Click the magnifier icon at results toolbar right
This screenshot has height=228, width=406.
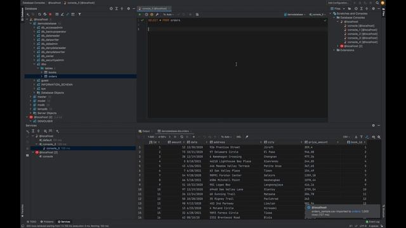(x=379, y=137)
